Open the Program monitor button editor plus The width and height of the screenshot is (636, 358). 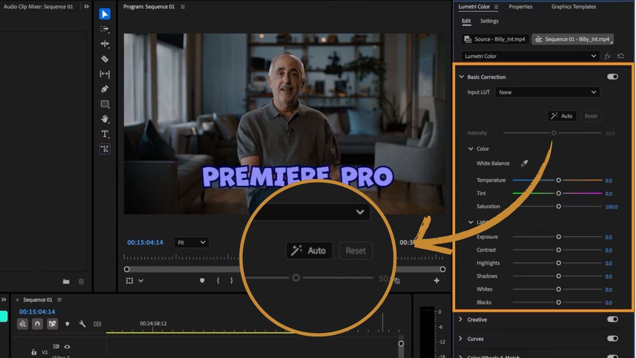(x=437, y=281)
